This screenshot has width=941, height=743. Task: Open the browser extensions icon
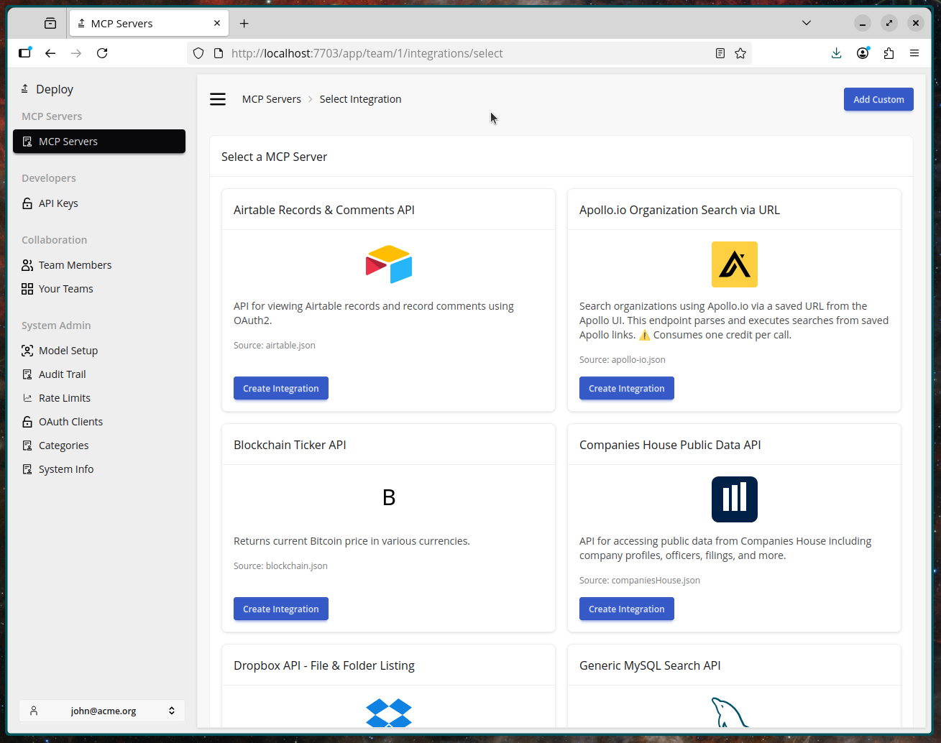coord(889,53)
